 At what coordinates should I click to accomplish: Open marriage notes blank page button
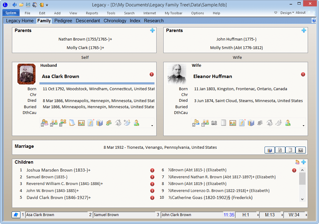[290, 150]
